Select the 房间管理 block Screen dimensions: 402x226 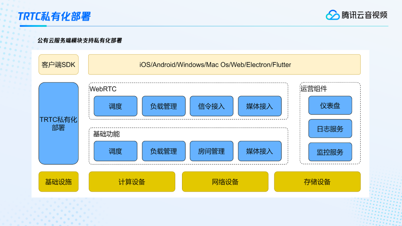point(211,151)
